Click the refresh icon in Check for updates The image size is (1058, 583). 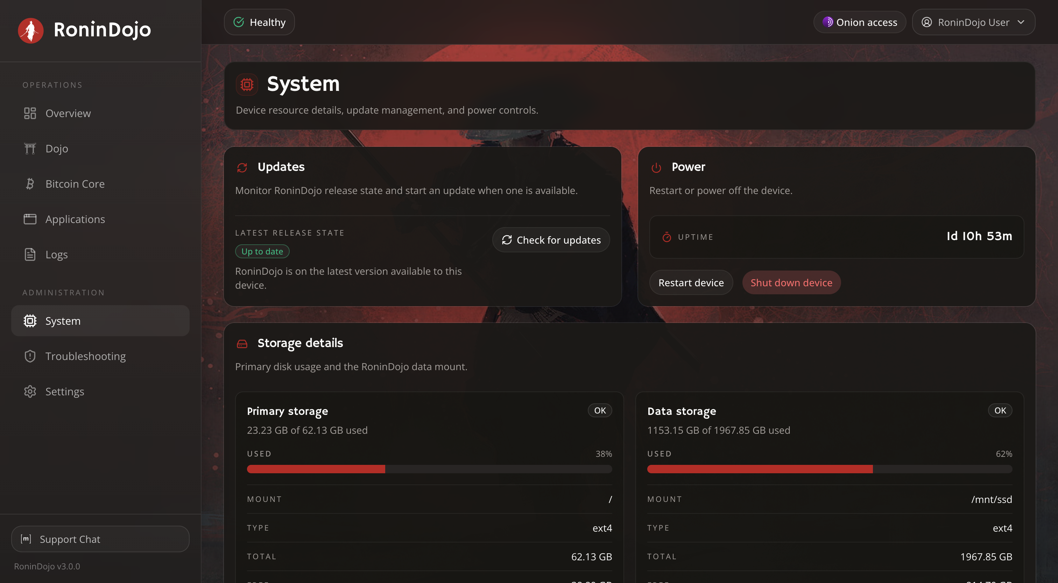[507, 240]
